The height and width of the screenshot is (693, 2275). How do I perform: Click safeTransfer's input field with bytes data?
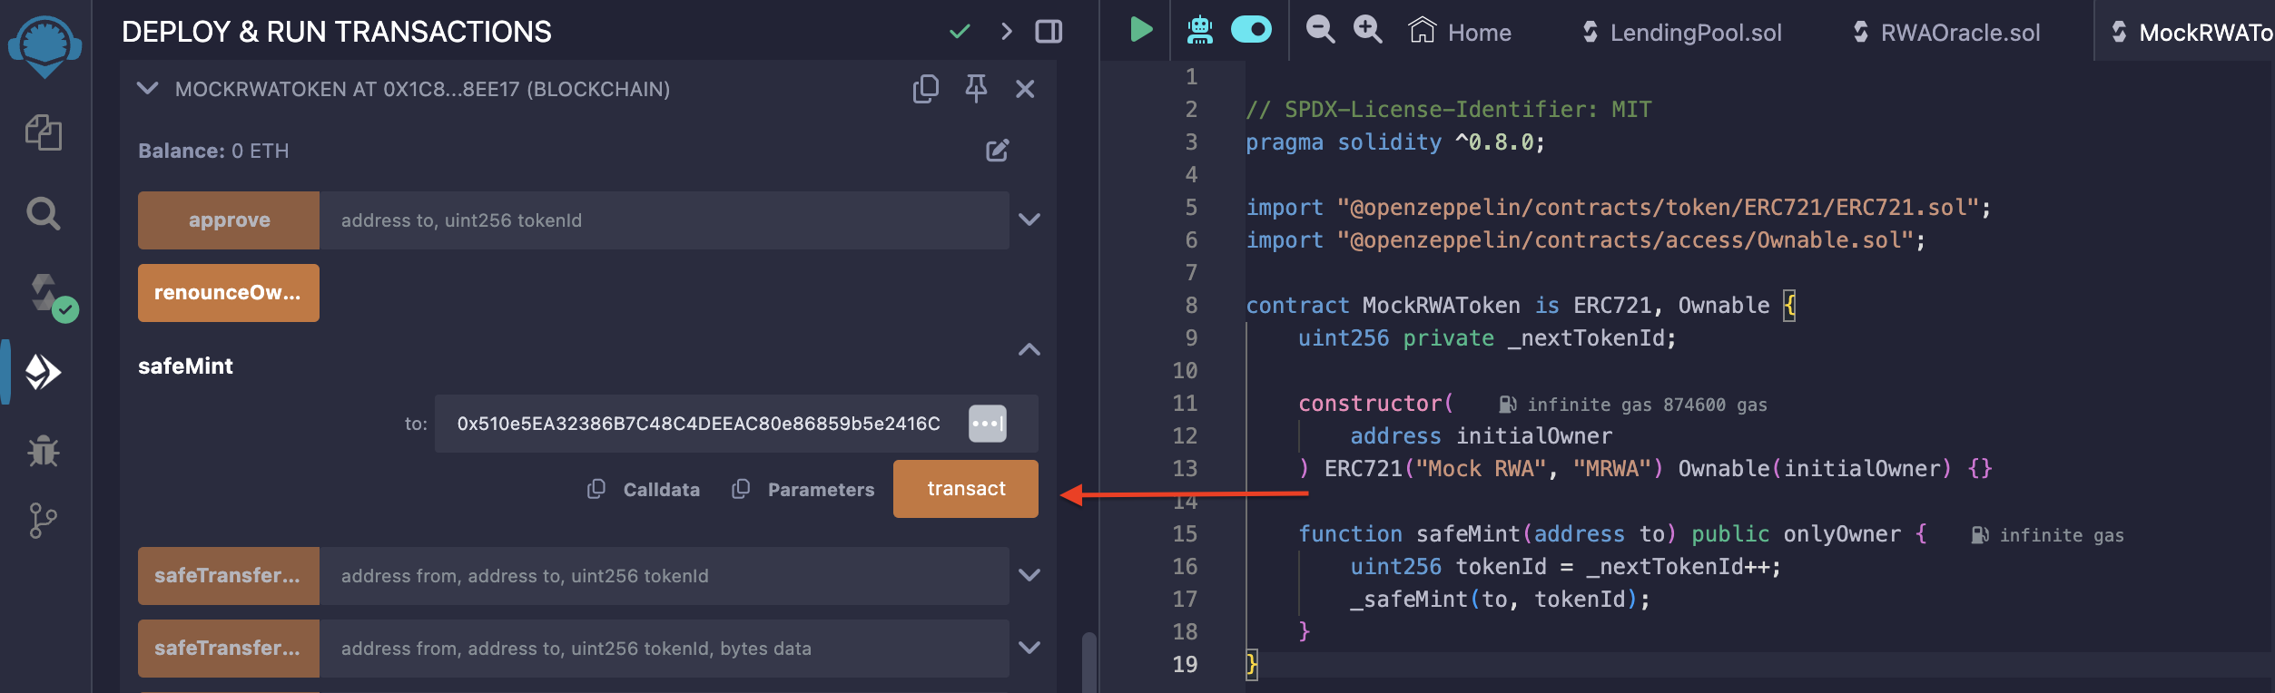[665, 649]
